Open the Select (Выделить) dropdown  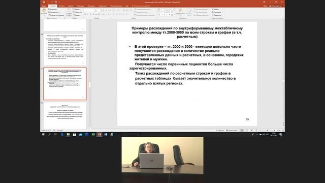tap(217, 15)
